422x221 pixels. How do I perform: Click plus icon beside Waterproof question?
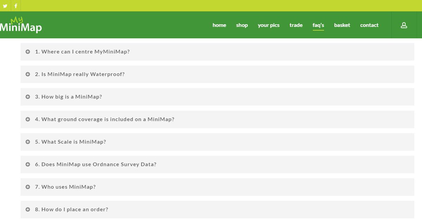(28, 74)
